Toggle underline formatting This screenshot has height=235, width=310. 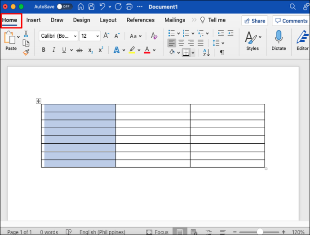tap(64, 50)
